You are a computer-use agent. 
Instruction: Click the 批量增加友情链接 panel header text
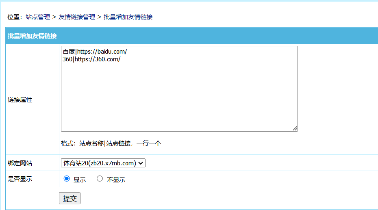click(32, 36)
